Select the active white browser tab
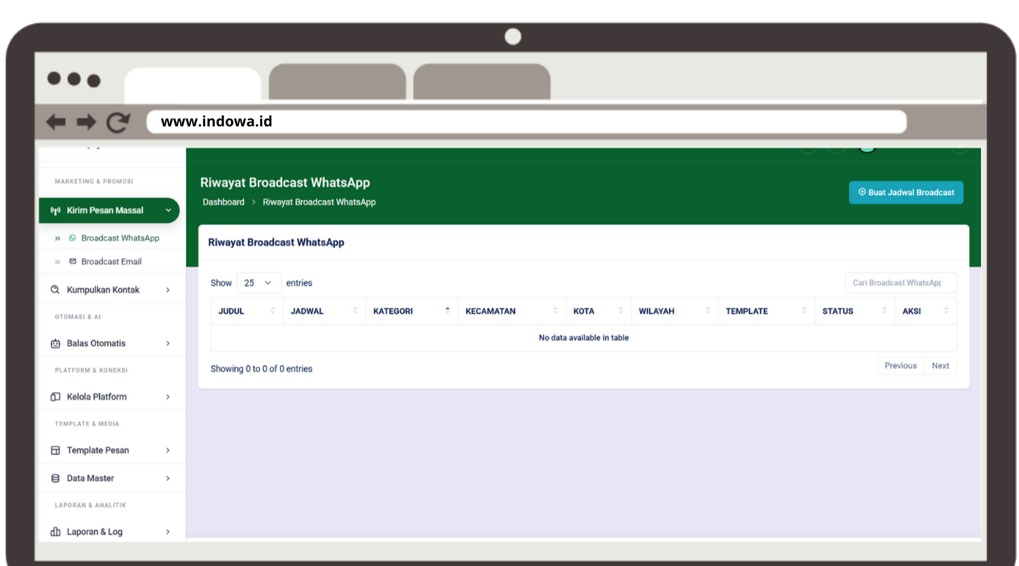This screenshot has height=566, width=1019. tap(193, 84)
